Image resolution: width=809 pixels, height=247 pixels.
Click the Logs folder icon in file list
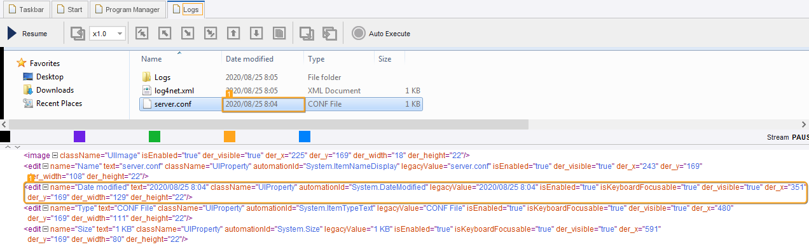147,77
